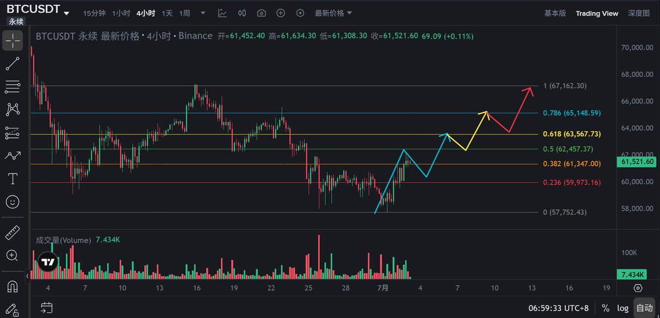
Task: Toggle log scale on price axis
Action: pos(623,308)
